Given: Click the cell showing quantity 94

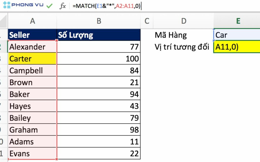Looking at the screenshot, I should tap(99, 94).
